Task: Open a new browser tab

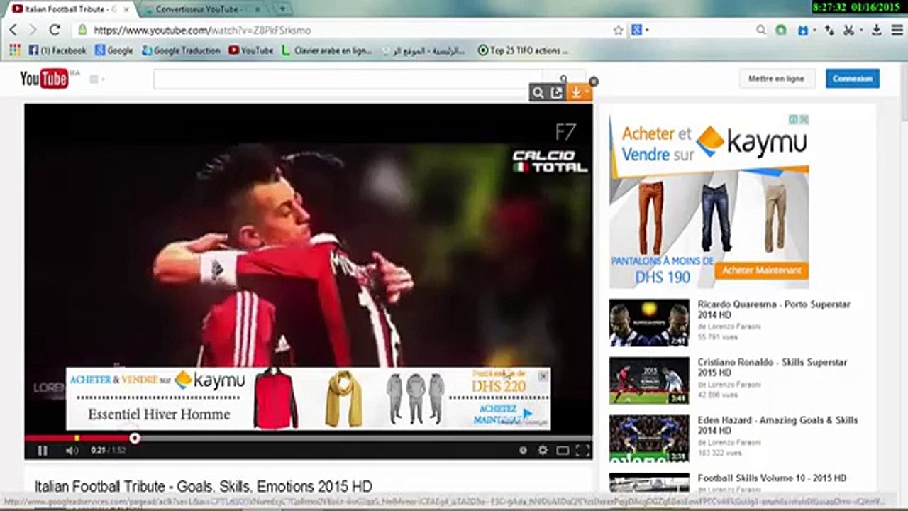Action: pos(282,9)
